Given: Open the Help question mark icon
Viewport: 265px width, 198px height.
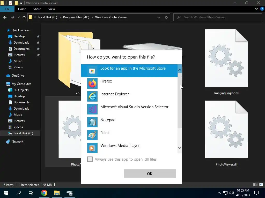Looking at the screenshot, I should pos(262,9).
